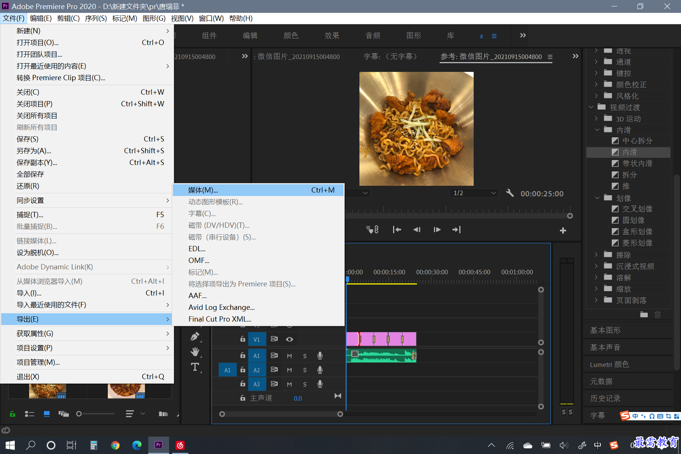Switch to 颜色 workspace tab

click(291, 35)
